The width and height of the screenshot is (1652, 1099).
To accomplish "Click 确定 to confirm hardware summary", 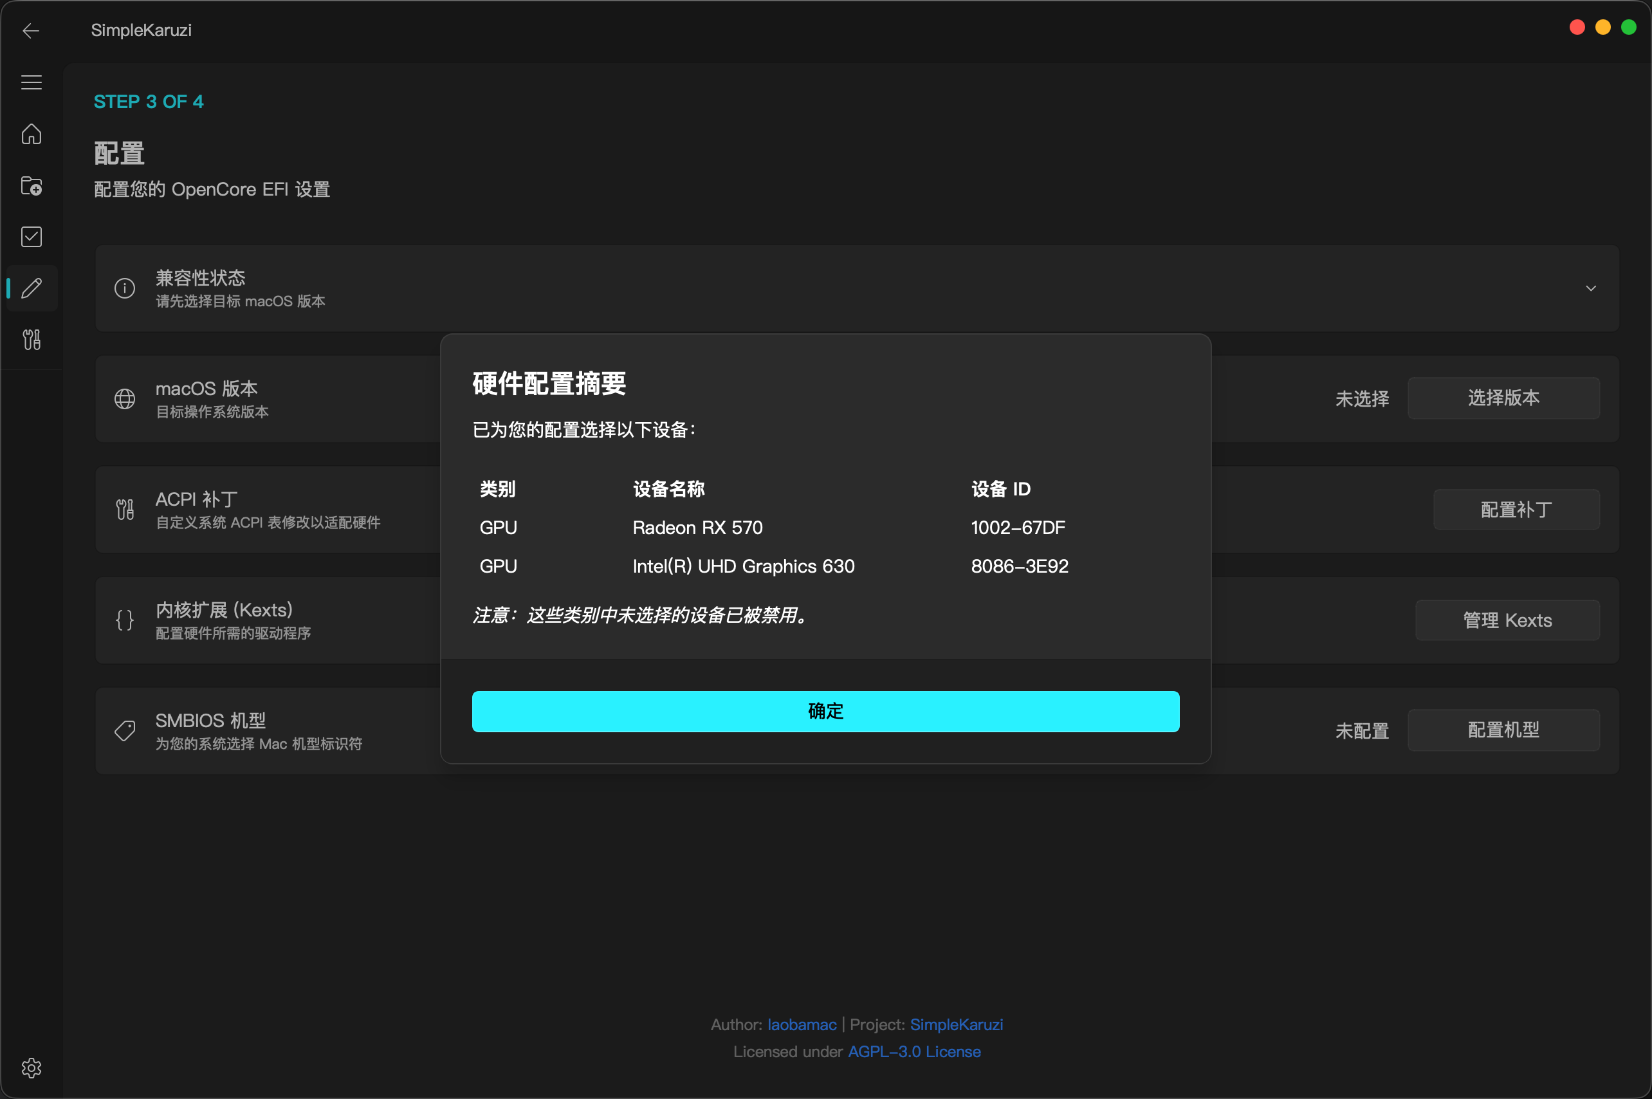I will pos(825,712).
